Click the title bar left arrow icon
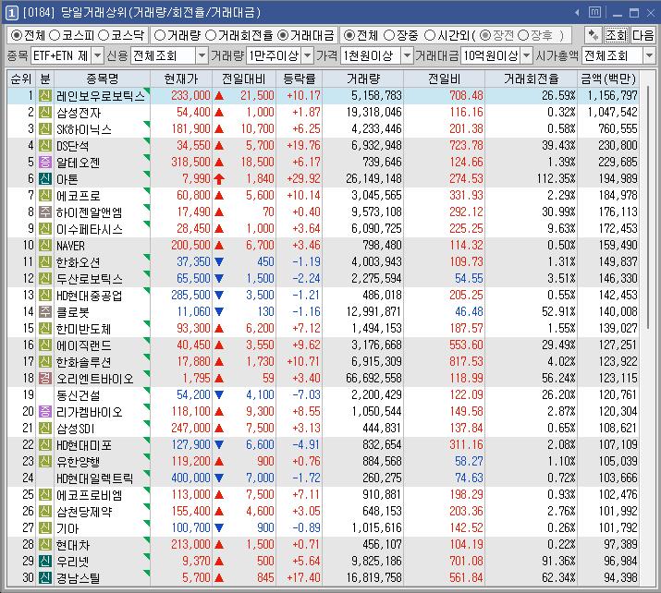Image resolution: width=661 pixels, height=593 pixels. click(577, 13)
